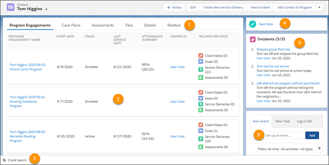The image size is (329, 165).
Task: Click User User under Tom lost his cell phone
Action: click(x=263, y=75)
